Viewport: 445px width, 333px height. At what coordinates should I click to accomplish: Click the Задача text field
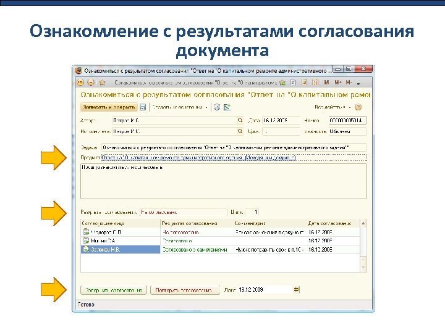point(234,147)
